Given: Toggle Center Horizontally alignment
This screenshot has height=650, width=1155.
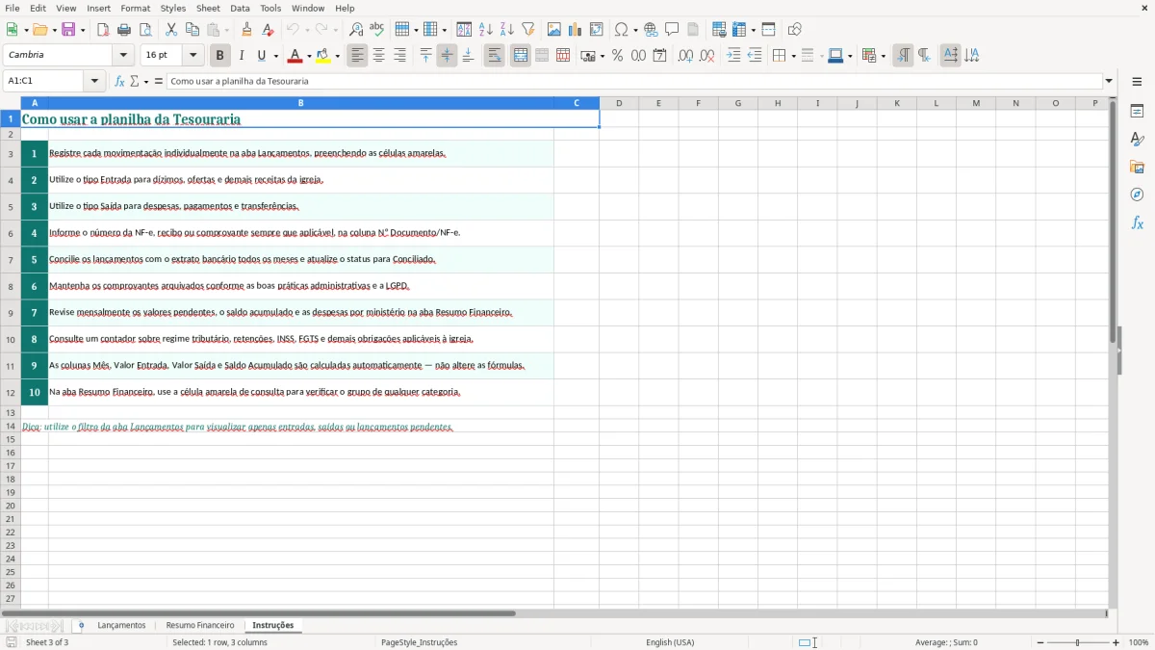Looking at the screenshot, I should [378, 56].
